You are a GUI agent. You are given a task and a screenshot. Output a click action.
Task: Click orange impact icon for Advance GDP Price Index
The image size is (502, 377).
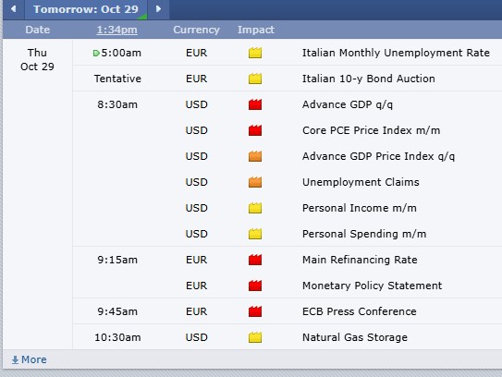(x=255, y=156)
